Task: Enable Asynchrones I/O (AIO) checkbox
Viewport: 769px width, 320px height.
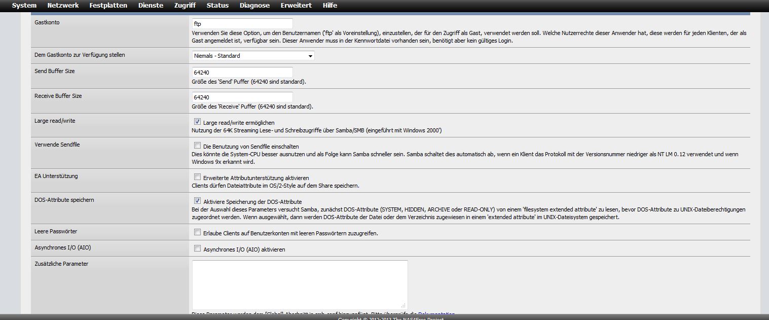Action: [197, 249]
